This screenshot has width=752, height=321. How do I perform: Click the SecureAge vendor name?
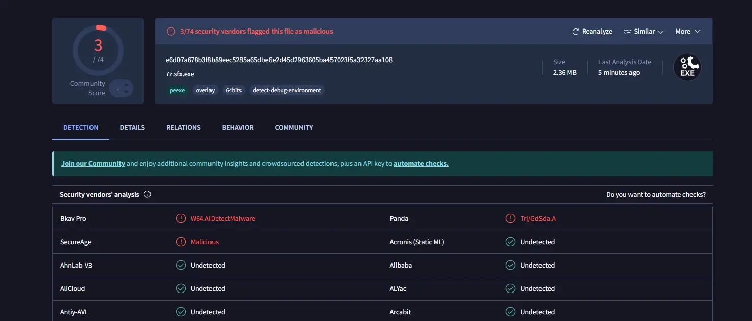(x=76, y=242)
